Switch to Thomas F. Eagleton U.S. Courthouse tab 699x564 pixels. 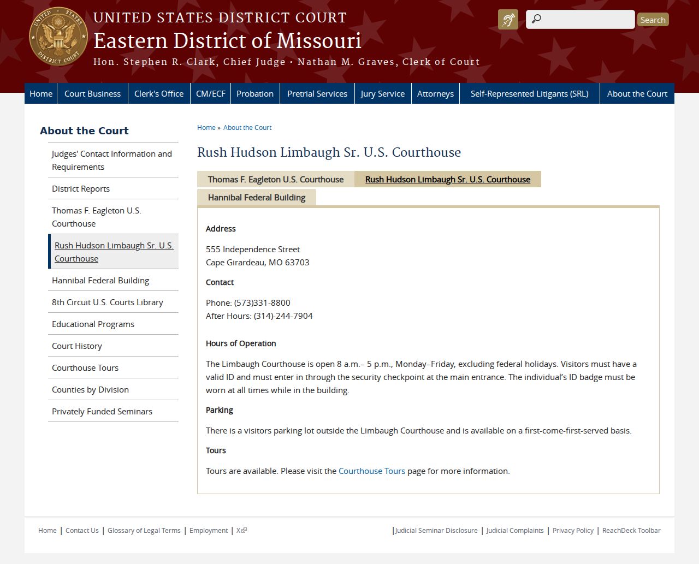[276, 179]
